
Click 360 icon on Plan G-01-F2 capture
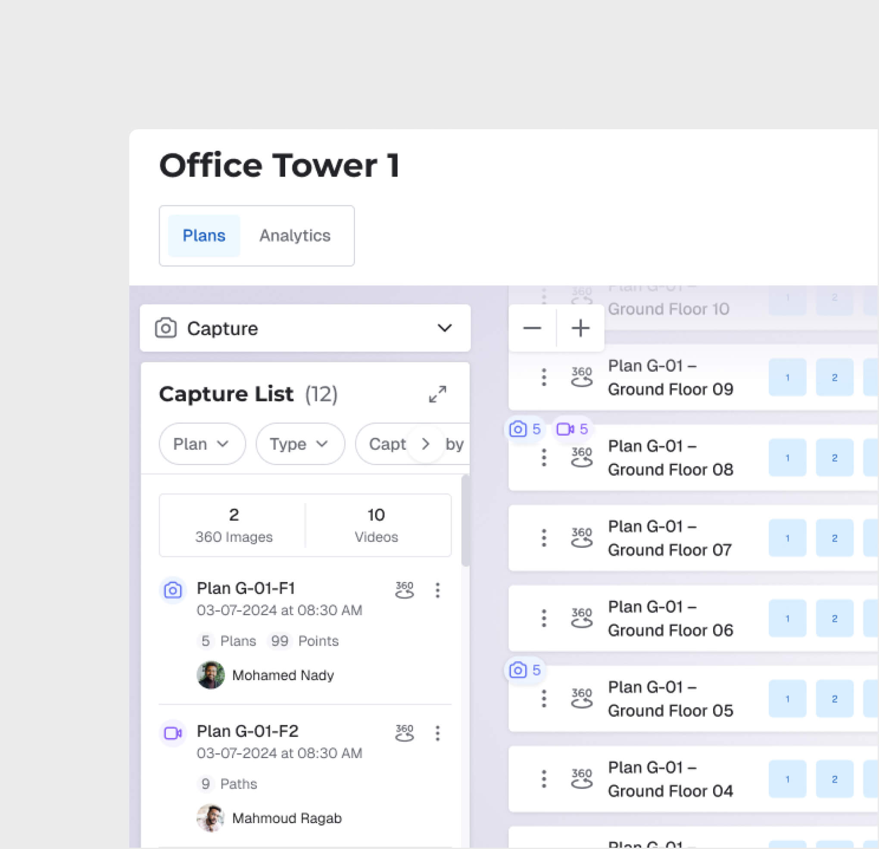(404, 734)
